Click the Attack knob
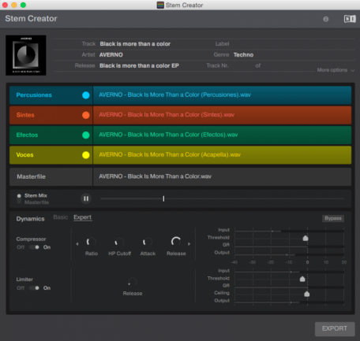Viewport: 360px width, 341px height. pyautogui.click(x=148, y=242)
